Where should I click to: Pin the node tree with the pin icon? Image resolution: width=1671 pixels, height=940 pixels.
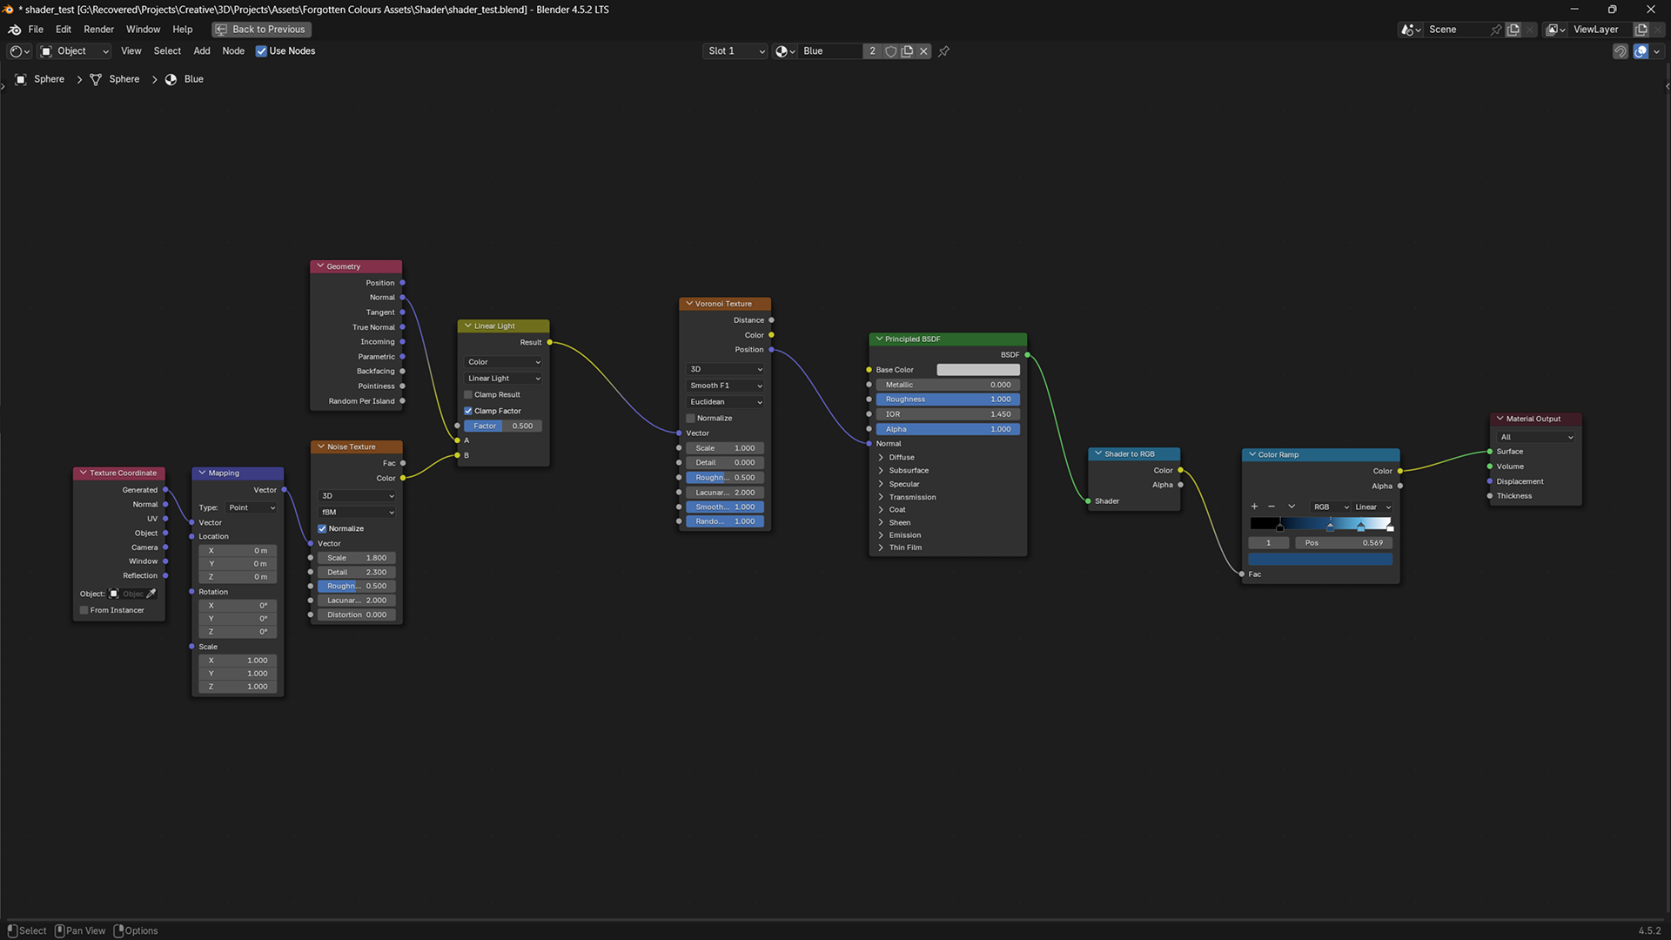pos(943,51)
